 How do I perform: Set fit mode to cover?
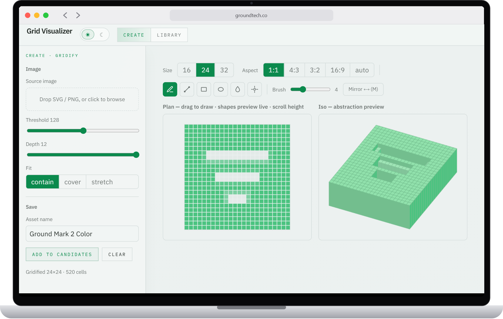tap(73, 182)
